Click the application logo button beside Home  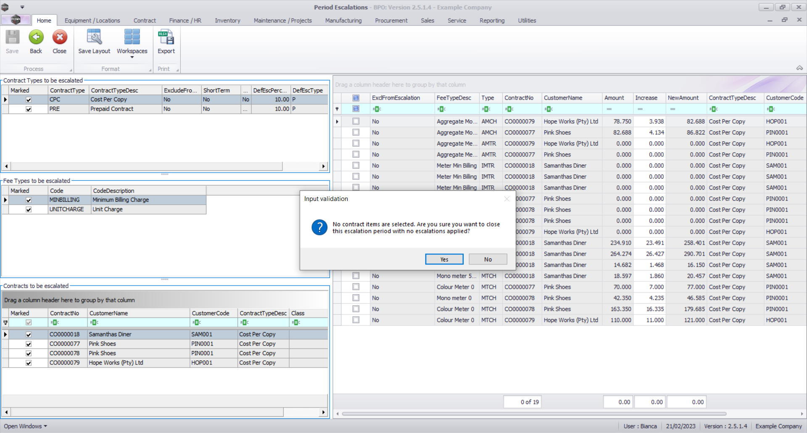coord(16,20)
